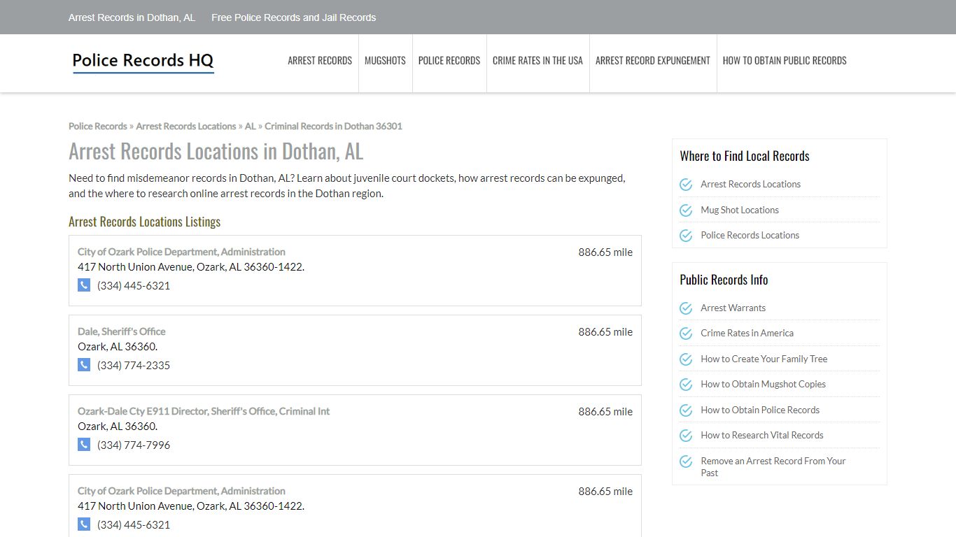Open How to Obtain Public Records menu item
Screen dimensions: 956x537
pos(785,61)
